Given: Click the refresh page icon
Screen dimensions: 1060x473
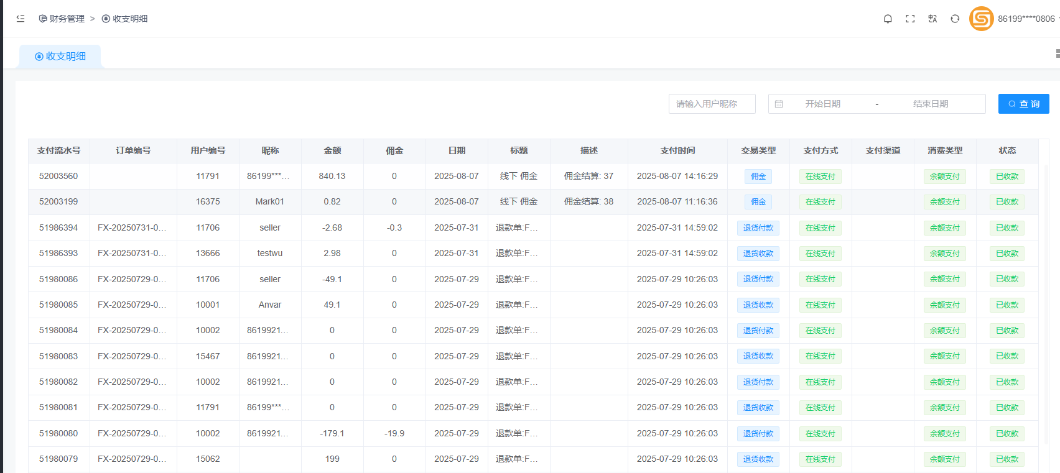Looking at the screenshot, I should tap(955, 19).
